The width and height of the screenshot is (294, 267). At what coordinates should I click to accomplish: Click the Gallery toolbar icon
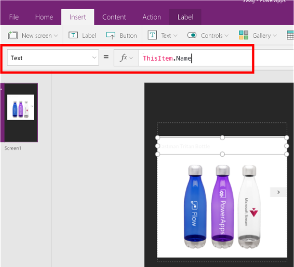tap(244, 36)
